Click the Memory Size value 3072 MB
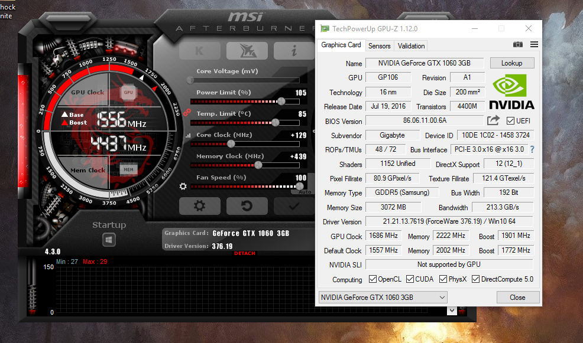The width and height of the screenshot is (583, 343). click(x=393, y=207)
